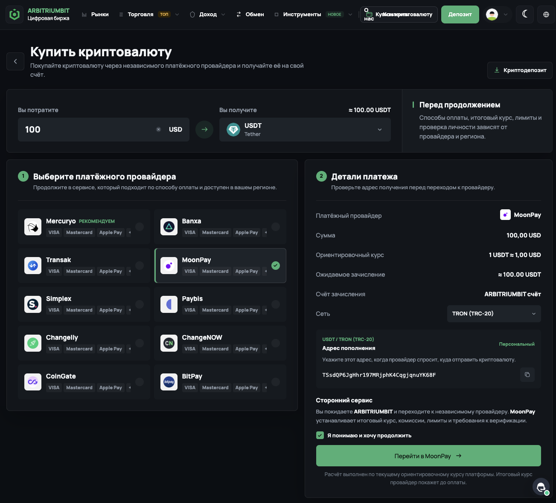Viewport: 556px width, 503px height.
Task: Click the BitPay provider logo
Action: point(169,382)
